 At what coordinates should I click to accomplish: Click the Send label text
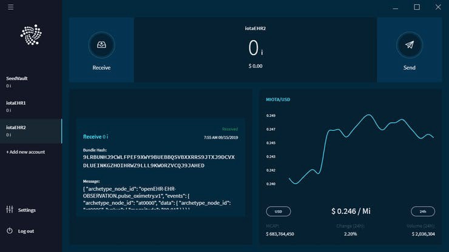(x=409, y=68)
